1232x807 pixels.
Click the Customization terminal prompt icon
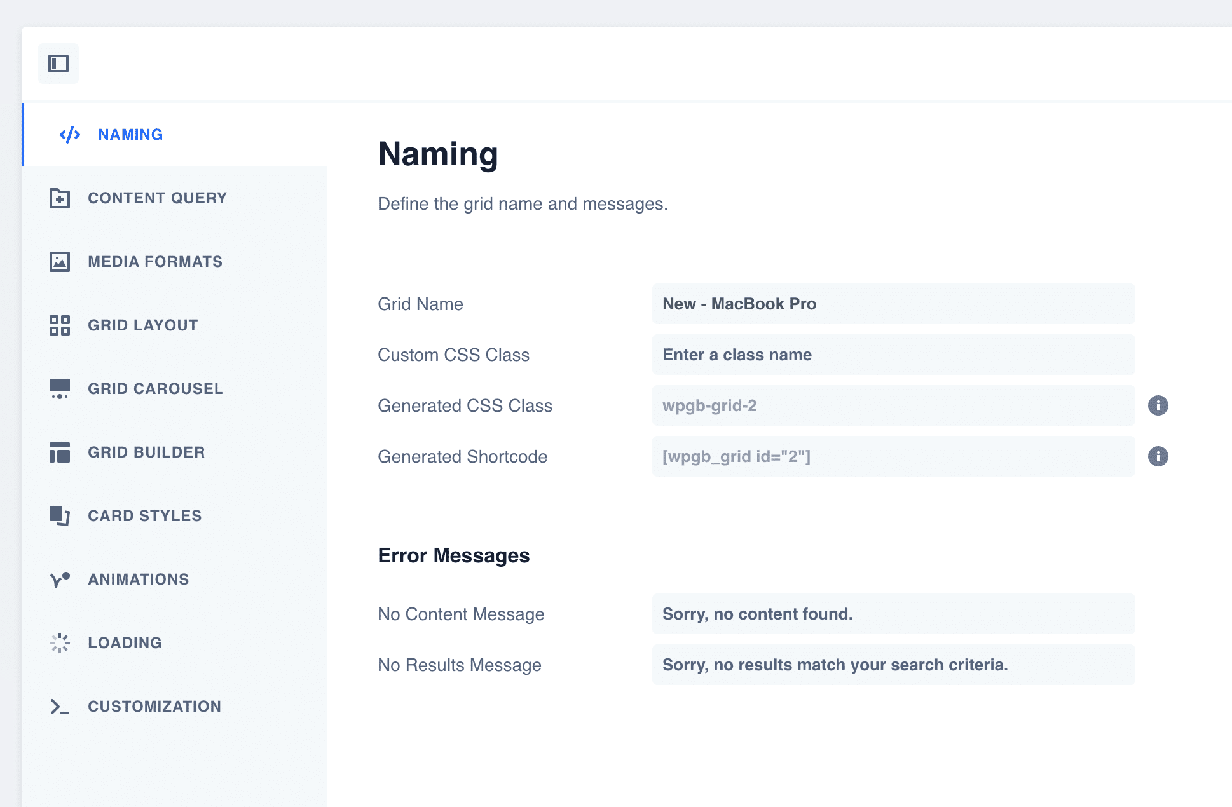pyautogui.click(x=60, y=707)
